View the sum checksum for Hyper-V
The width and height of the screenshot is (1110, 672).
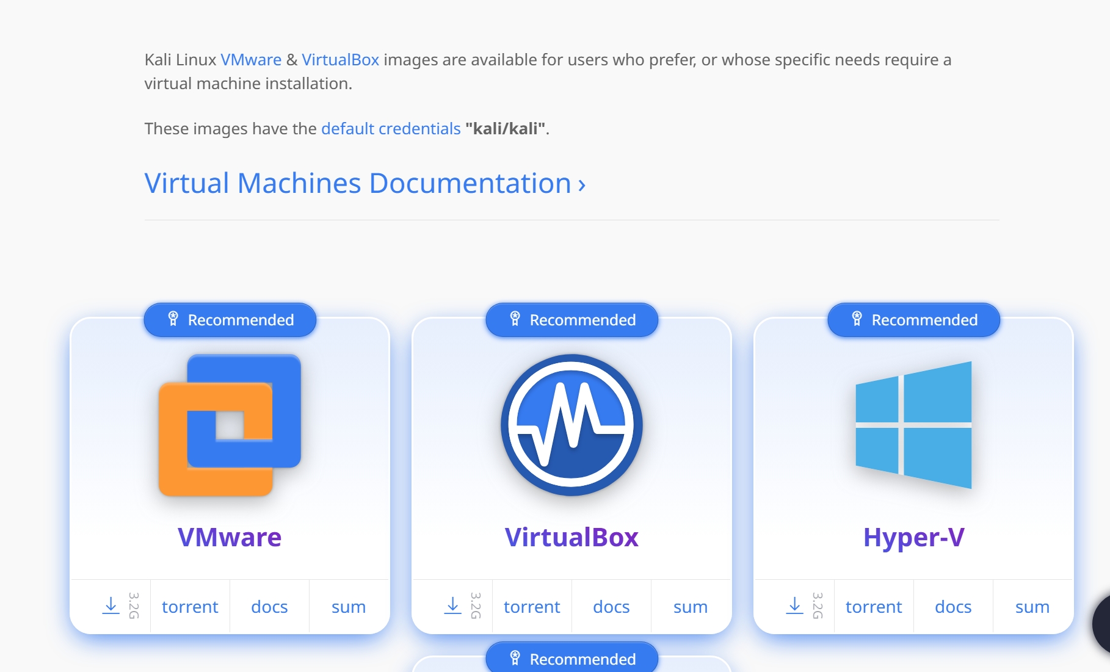(1032, 607)
